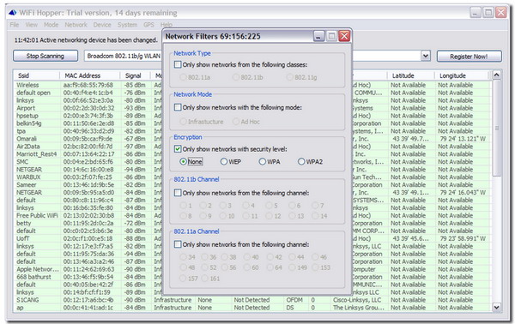Enable the 802.11b Channel filter checkbox

[x=178, y=193]
